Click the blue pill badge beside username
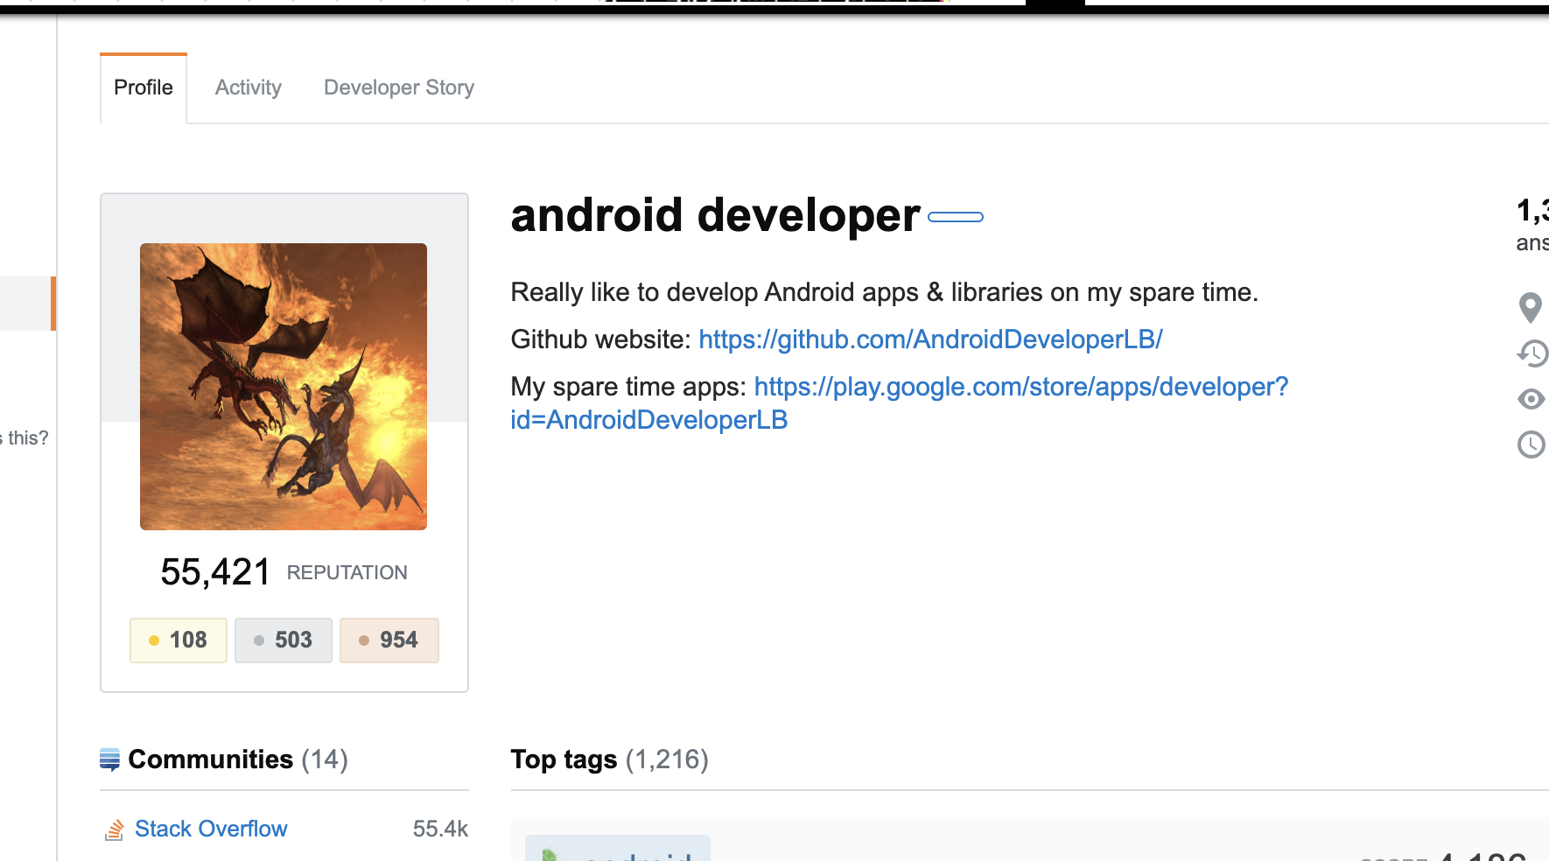This screenshot has width=1549, height=861. (956, 217)
